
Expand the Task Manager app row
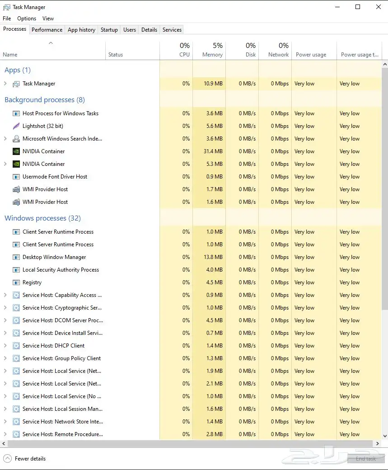(5, 84)
